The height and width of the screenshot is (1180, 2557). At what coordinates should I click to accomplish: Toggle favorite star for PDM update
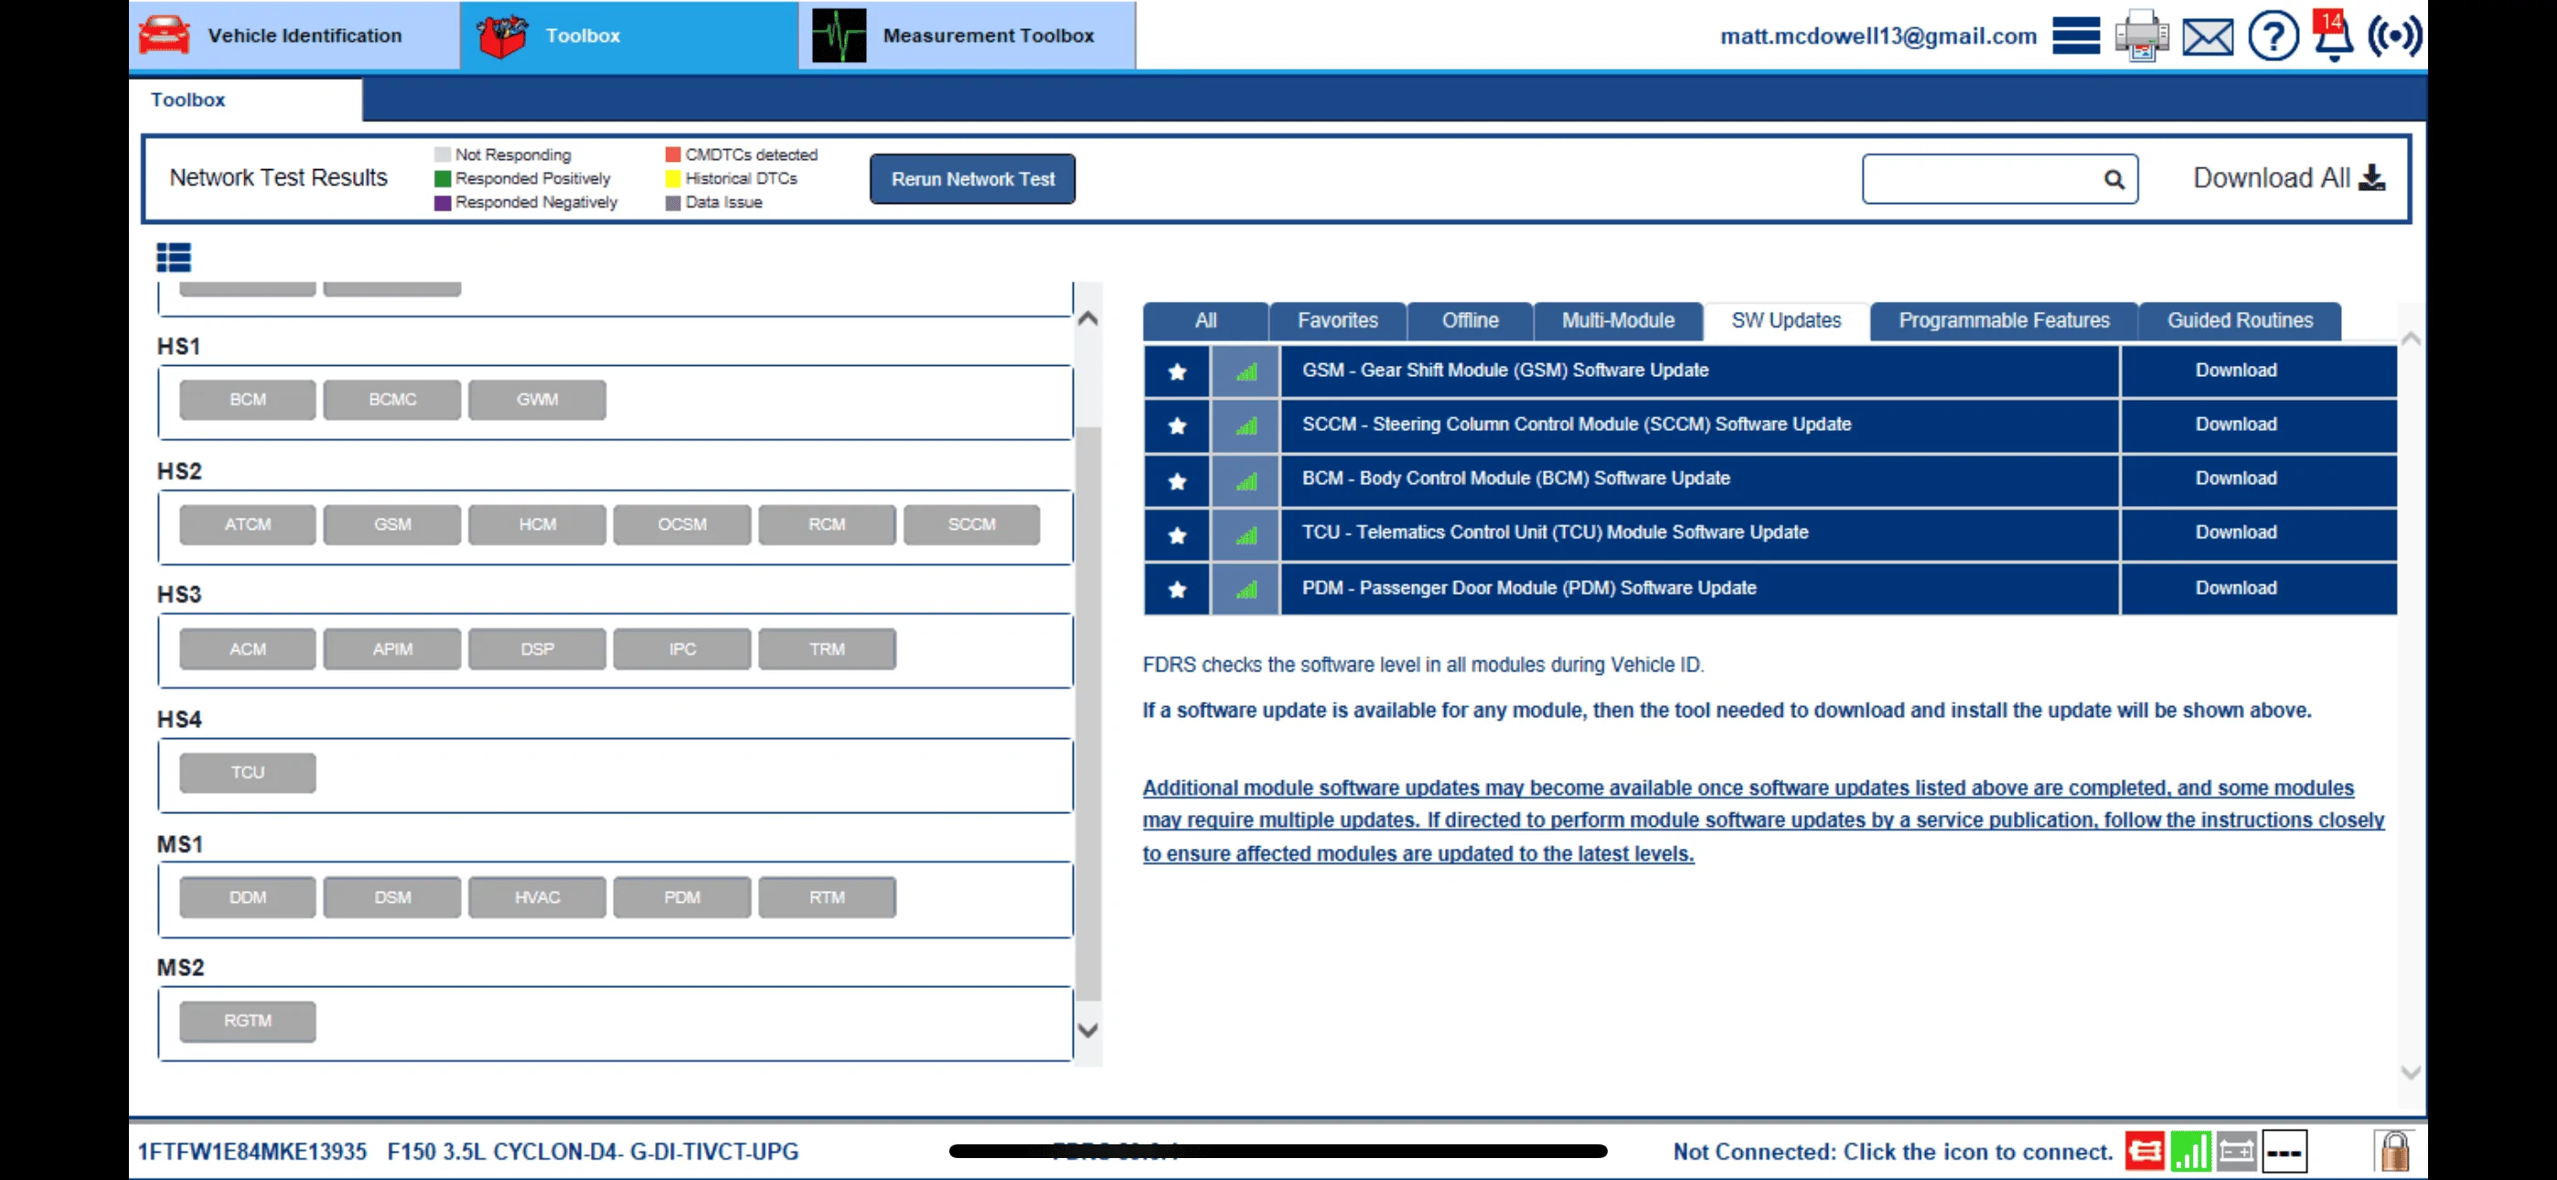(1177, 589)
